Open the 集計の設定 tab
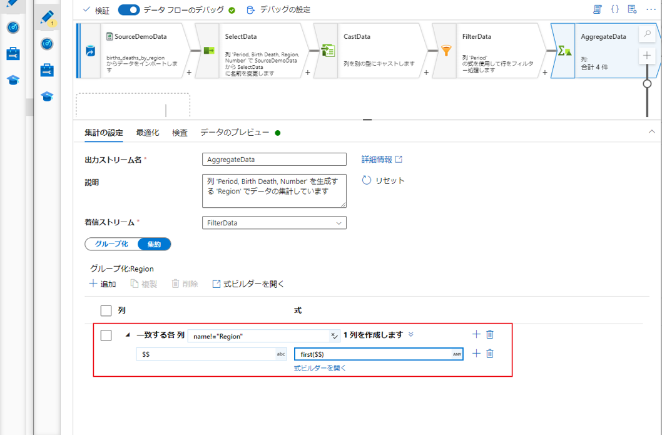Viewport: 662px width, 435px height. (104, 133)
